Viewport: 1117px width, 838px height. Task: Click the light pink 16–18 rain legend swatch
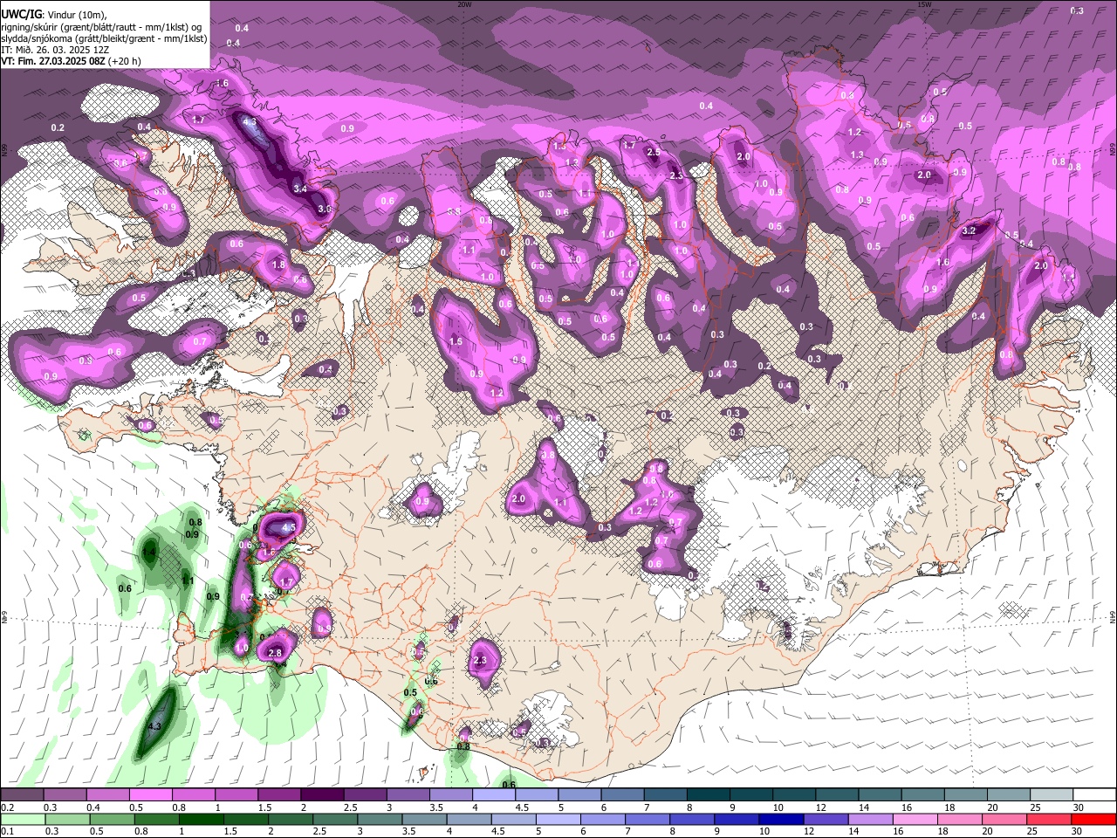click(x=915, y=820)
